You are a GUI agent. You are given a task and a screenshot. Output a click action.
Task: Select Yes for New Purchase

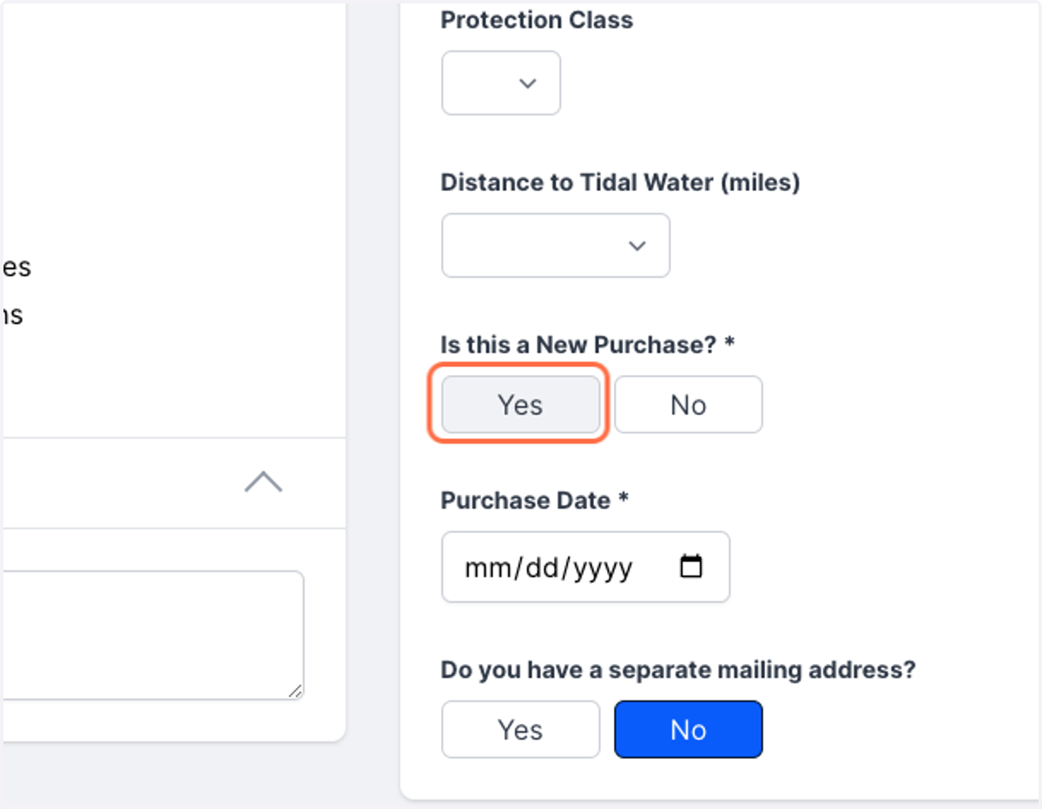click(x=520, y=404)
